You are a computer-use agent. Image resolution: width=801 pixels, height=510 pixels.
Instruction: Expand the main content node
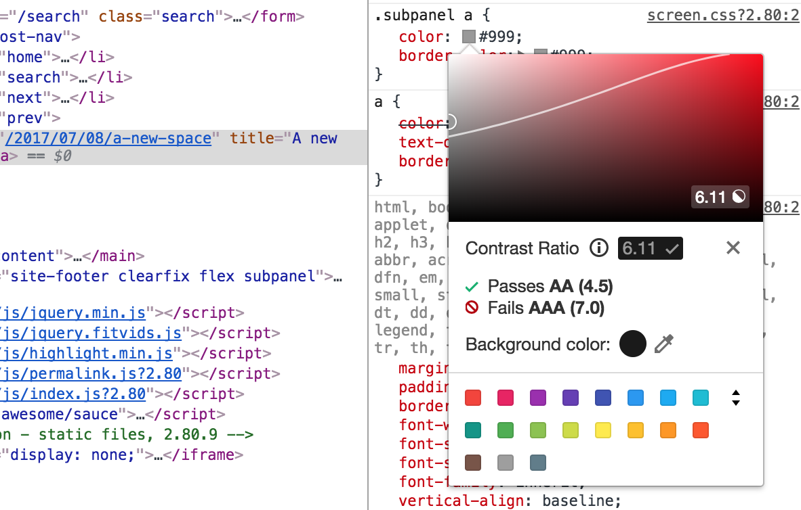[77, 256]
